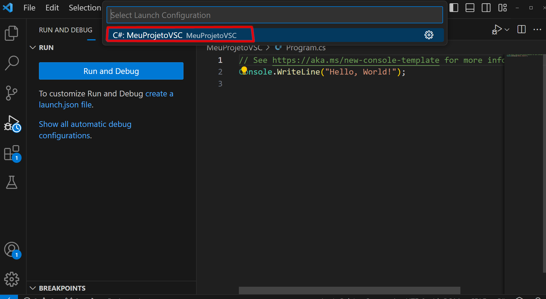
Task: Toggle the Secondary Side Bar
Action: point(486,8)
